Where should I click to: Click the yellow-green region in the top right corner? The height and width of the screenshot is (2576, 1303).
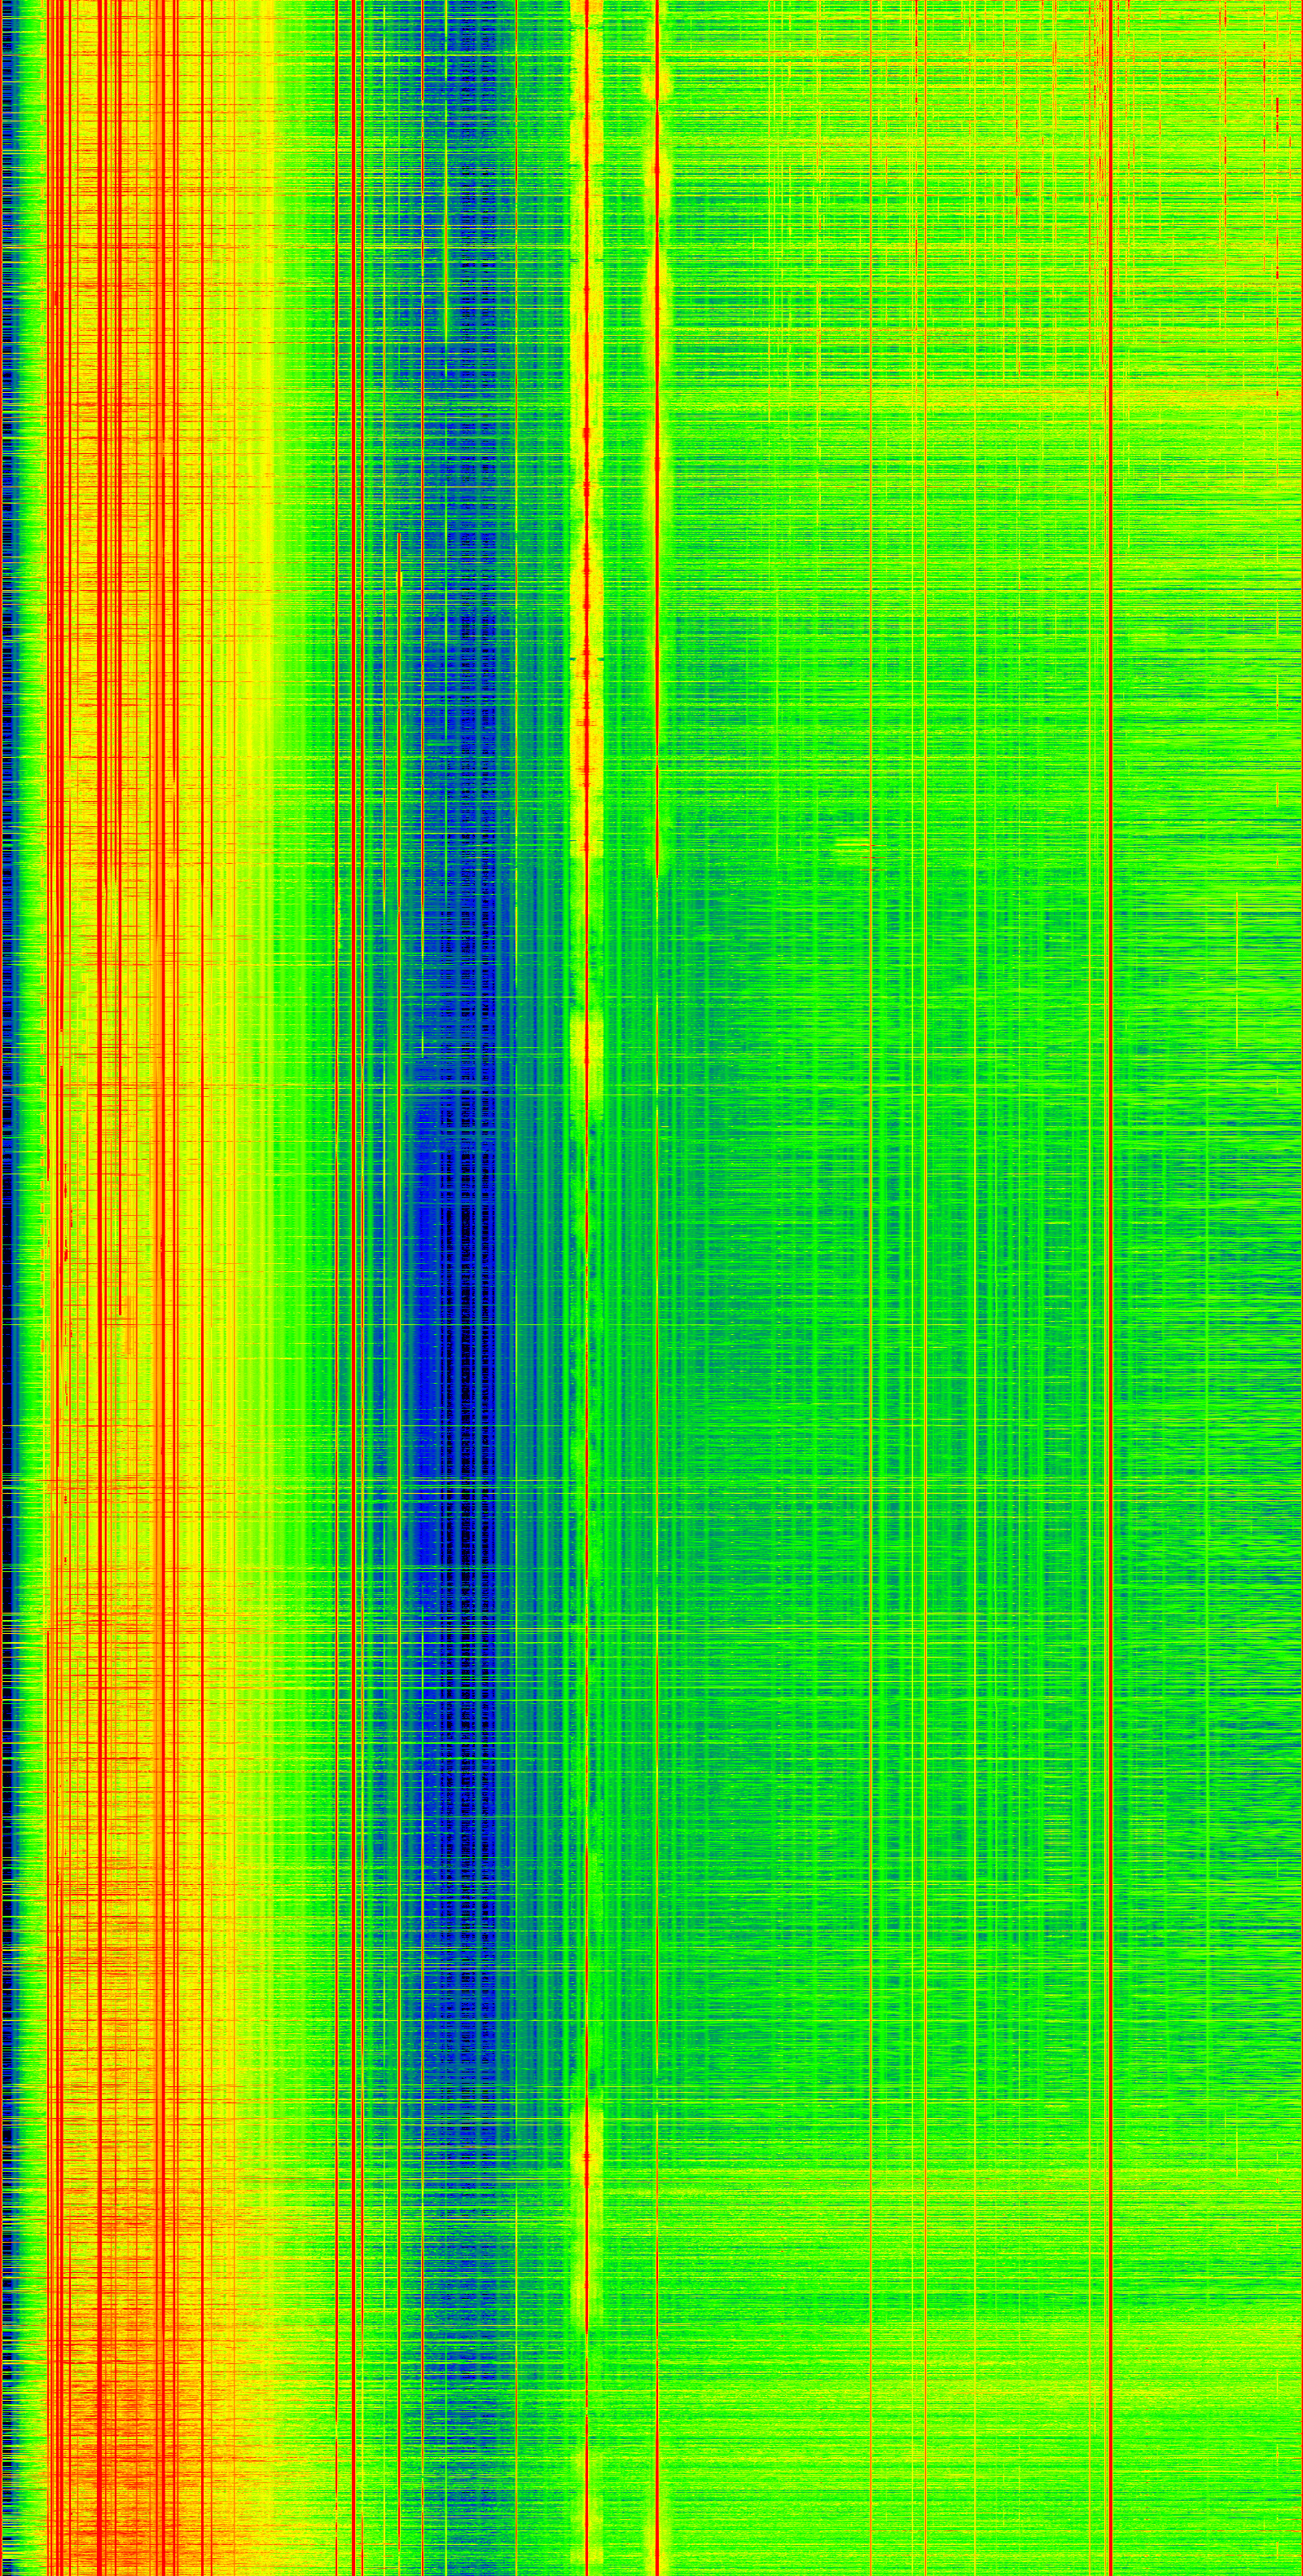[x=1199, y=100]
